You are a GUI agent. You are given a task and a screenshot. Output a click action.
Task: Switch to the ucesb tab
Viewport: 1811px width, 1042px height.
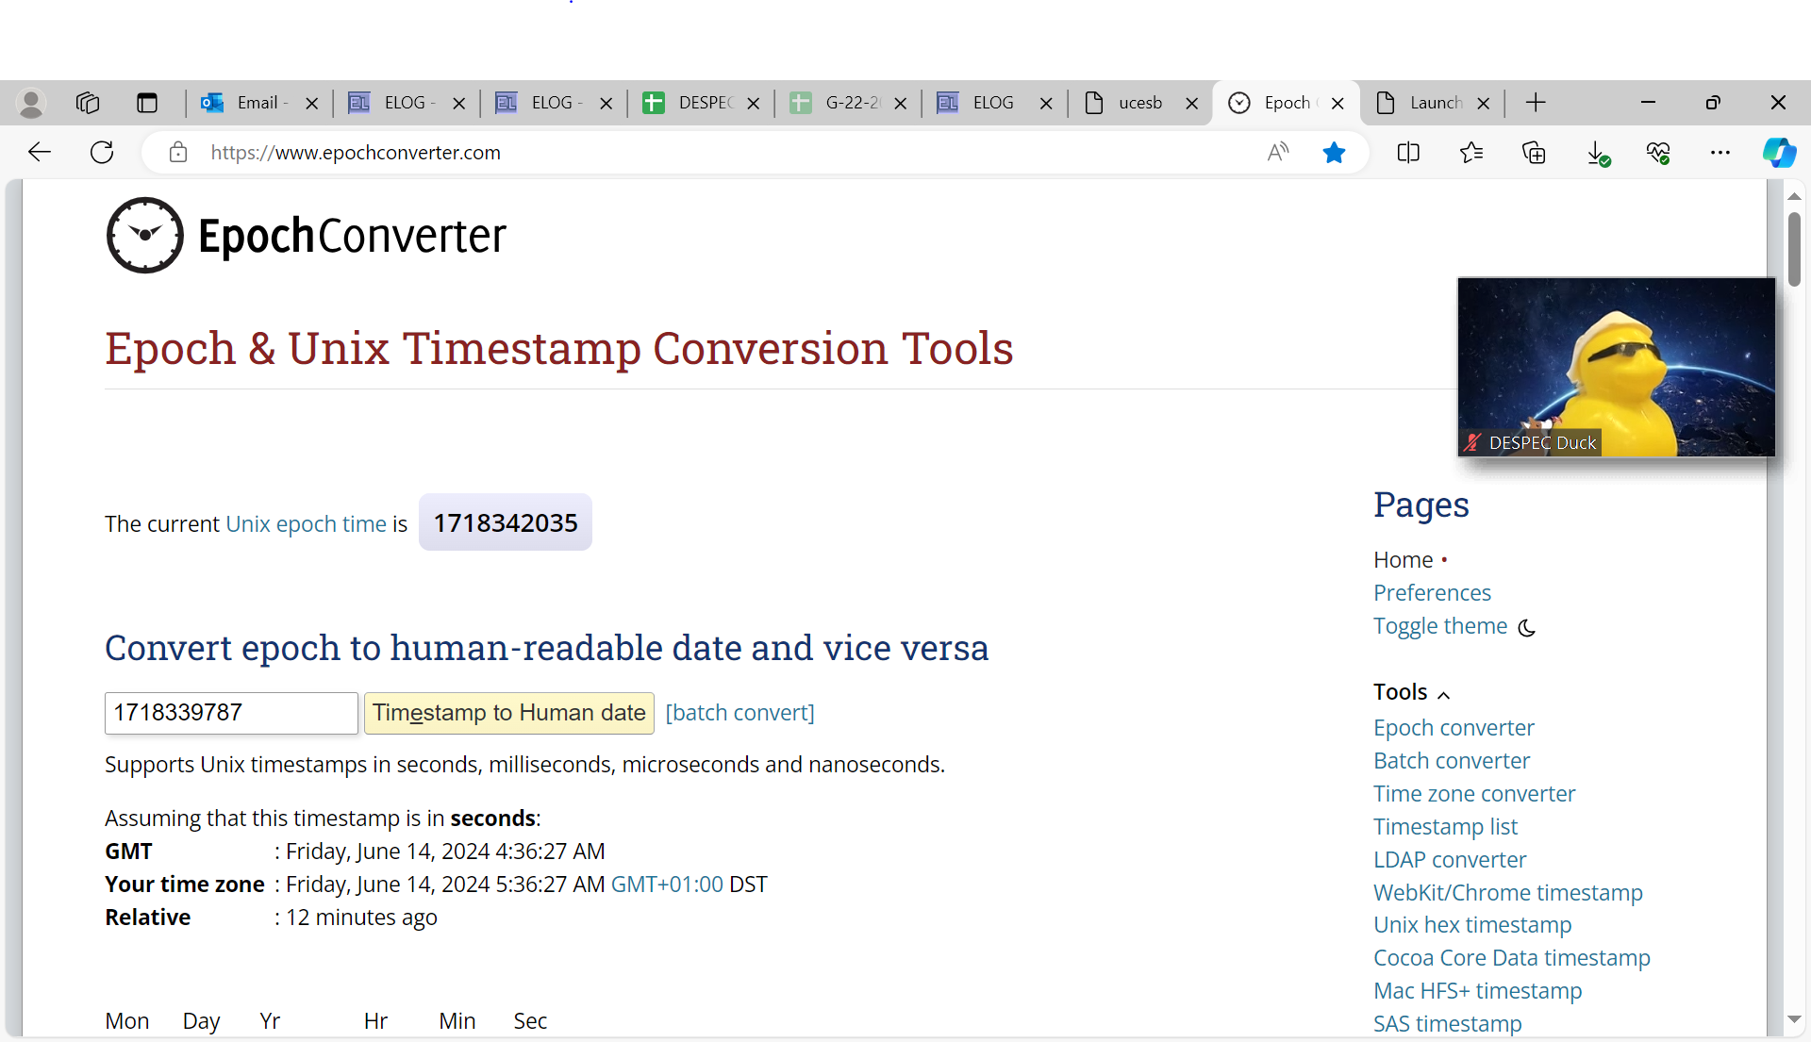coord(1138,103)
